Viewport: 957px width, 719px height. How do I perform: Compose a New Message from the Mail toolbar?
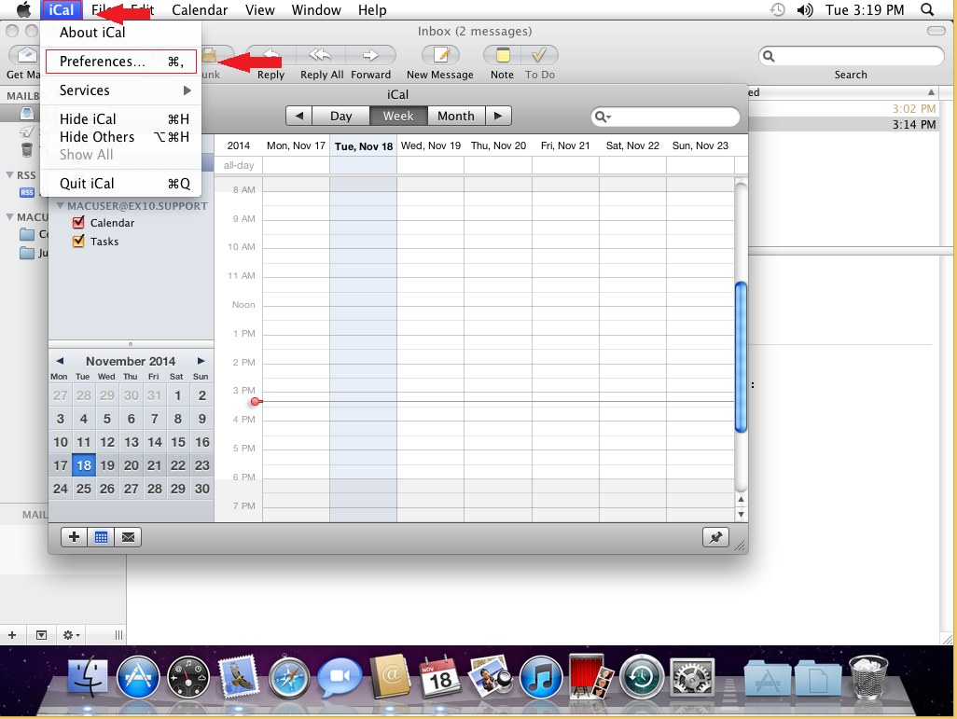[x=438, y=58]
